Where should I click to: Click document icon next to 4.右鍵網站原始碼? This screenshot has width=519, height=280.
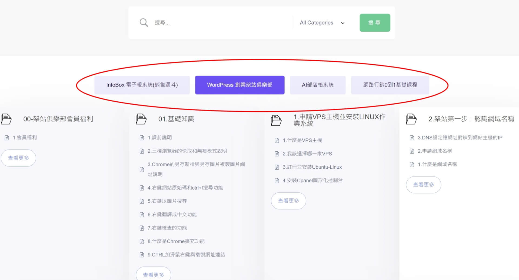coord(142,188)
